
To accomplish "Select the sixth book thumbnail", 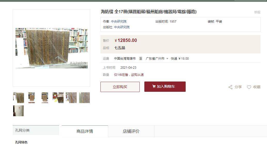I will [84, 98].
